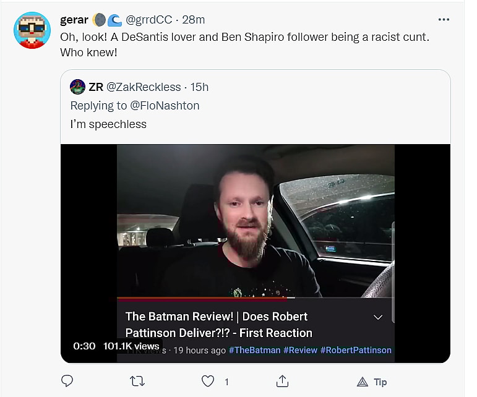Click the ZR display name
The image size is (477, 397).
pyautogui.click(x=96, y=87)
